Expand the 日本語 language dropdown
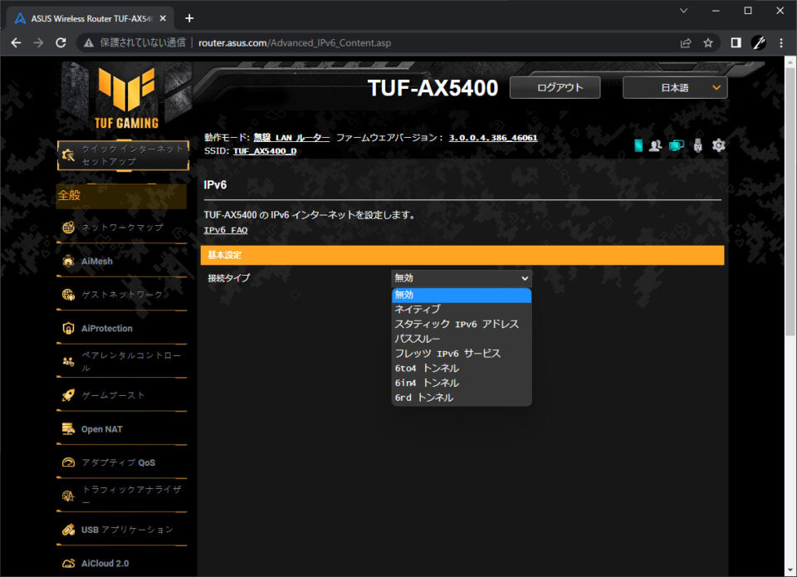The height and width of the screenshot is (577, 797). pyautogui.click(x=675, y=87)
